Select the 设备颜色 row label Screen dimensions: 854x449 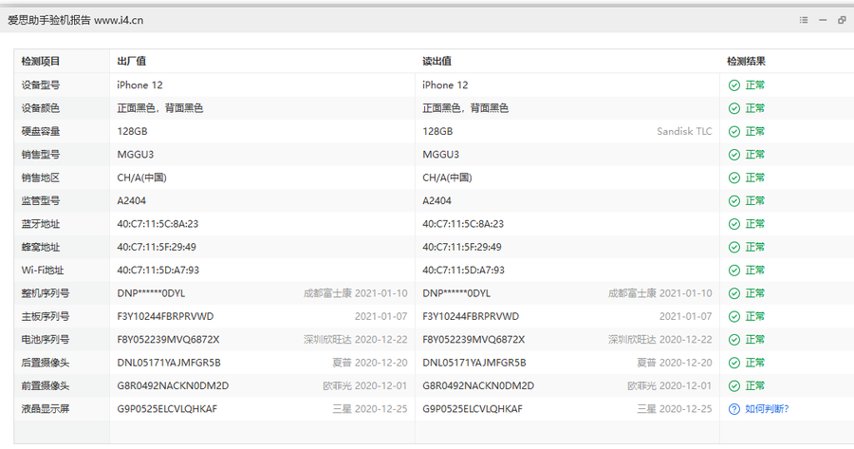40,108
